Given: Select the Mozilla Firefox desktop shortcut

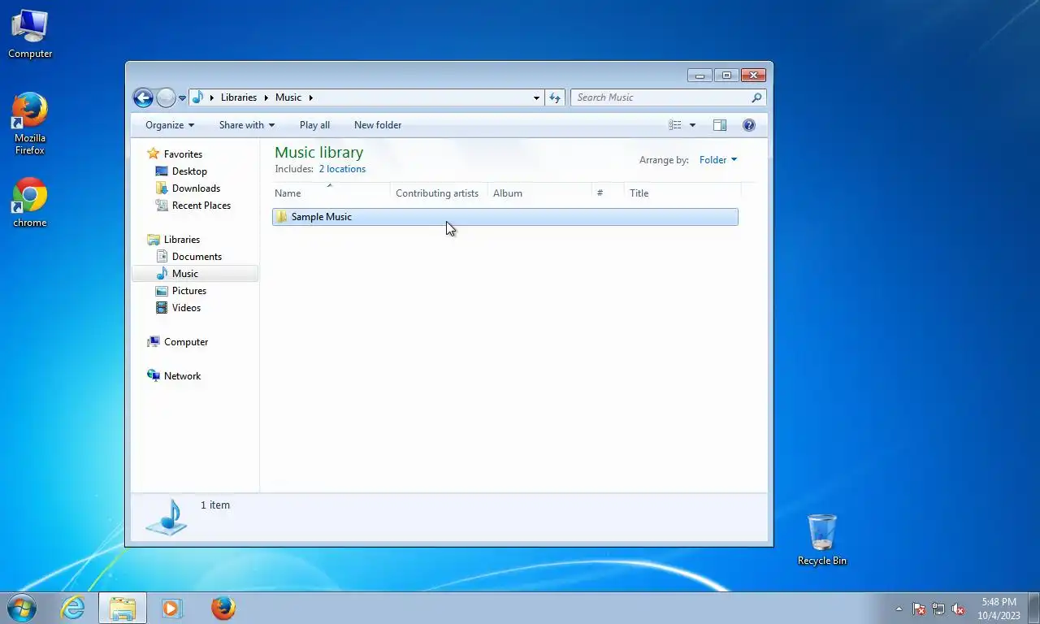Looking at the screenshot, I should (x=30, y=123).
